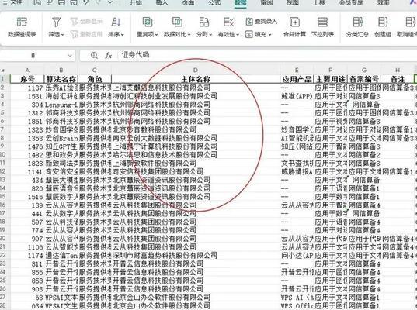Expand the 数据对比 dropdown arrow
This screenshot has width=417, height=310.
pyautogui.click(x=189, y=35)
